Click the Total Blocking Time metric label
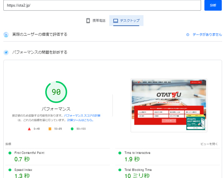This screenshot has height=178, width=224. pos(138,170)
